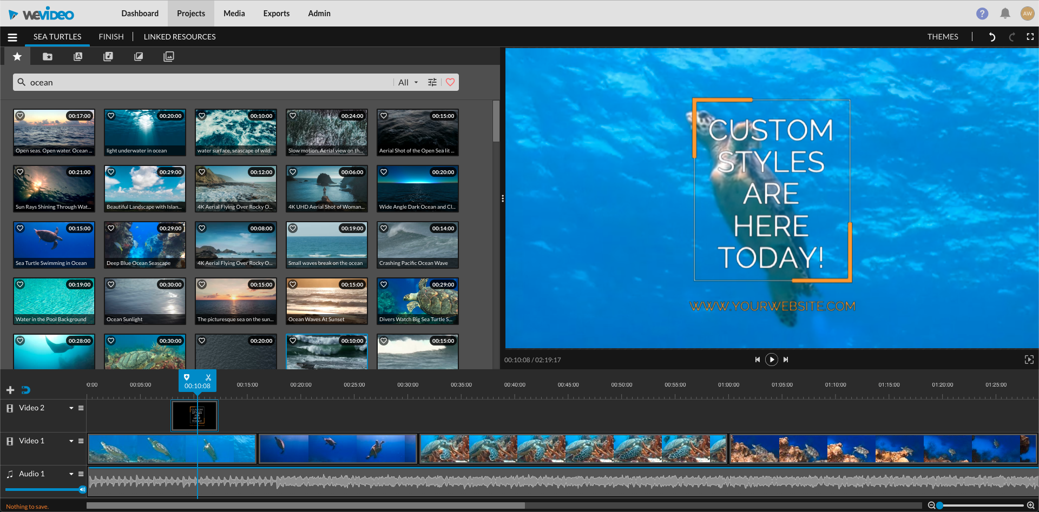Viewport: 1039px width, 512px height.
Task: Click the split scissors icon on the playhead
Action: tap(208, 377)
